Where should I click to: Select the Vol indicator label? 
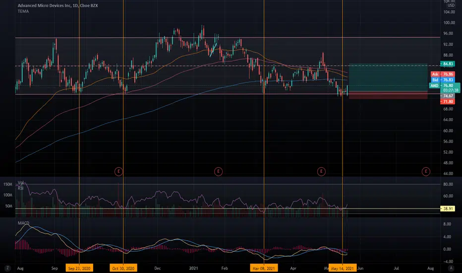(x=21, y=183)
